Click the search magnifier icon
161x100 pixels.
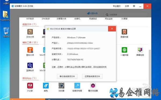pos(107,15)
